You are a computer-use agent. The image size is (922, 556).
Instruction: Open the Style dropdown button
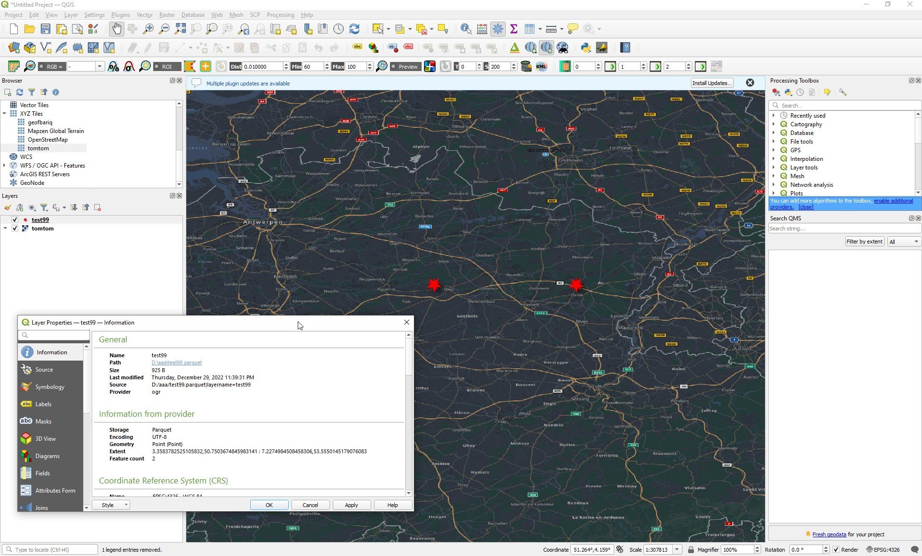[x=111, y=505]
